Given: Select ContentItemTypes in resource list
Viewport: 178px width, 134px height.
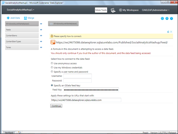Looking at the screenshot, I should (x=22, y=41).
